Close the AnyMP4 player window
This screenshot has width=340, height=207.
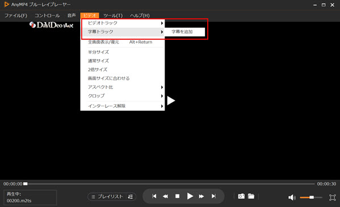(x=332, y=5)
